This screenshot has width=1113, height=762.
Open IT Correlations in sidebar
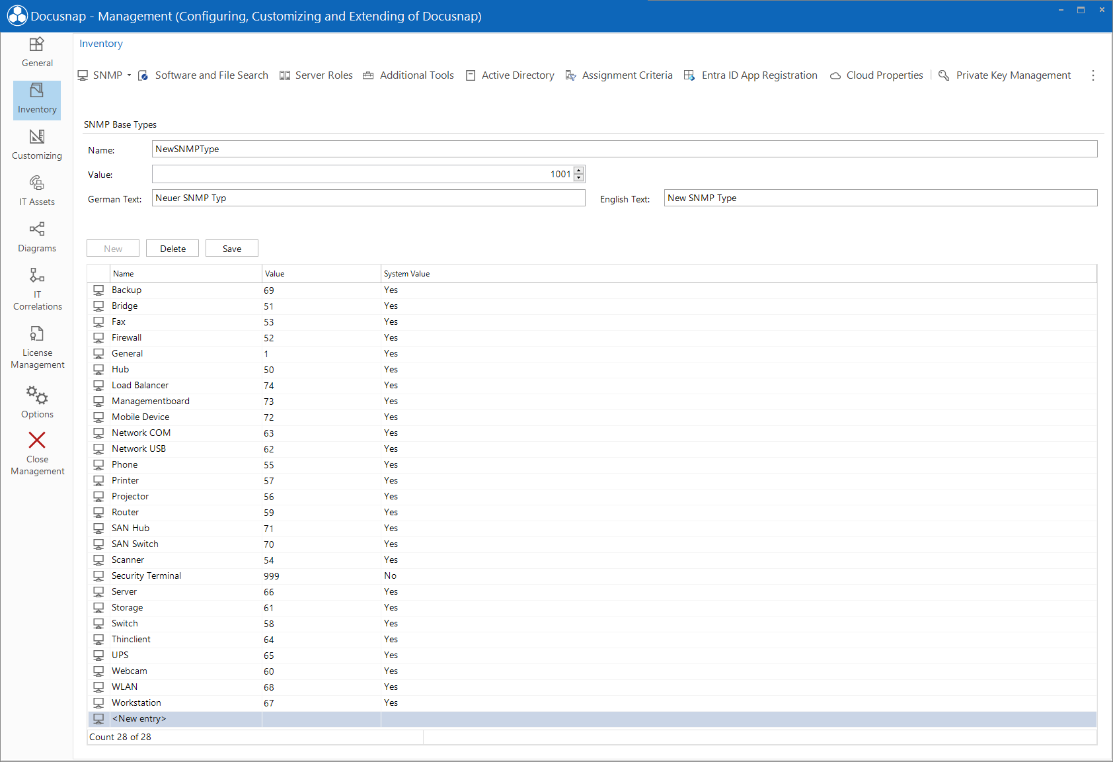click(37, 290)
